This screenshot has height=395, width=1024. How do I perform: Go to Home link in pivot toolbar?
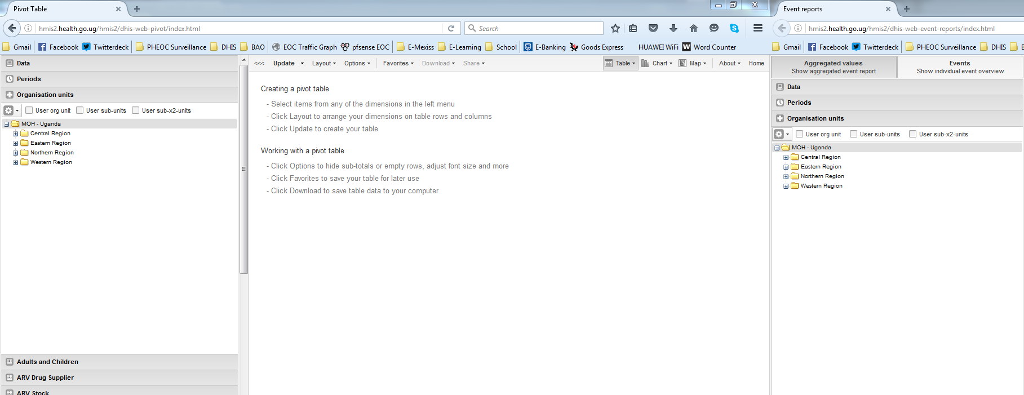[x=756, y=63]
